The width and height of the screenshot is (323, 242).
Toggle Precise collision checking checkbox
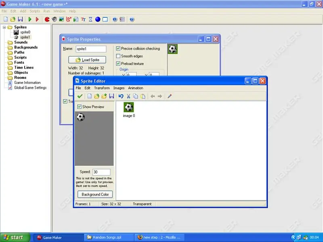(x=118, y=48)
